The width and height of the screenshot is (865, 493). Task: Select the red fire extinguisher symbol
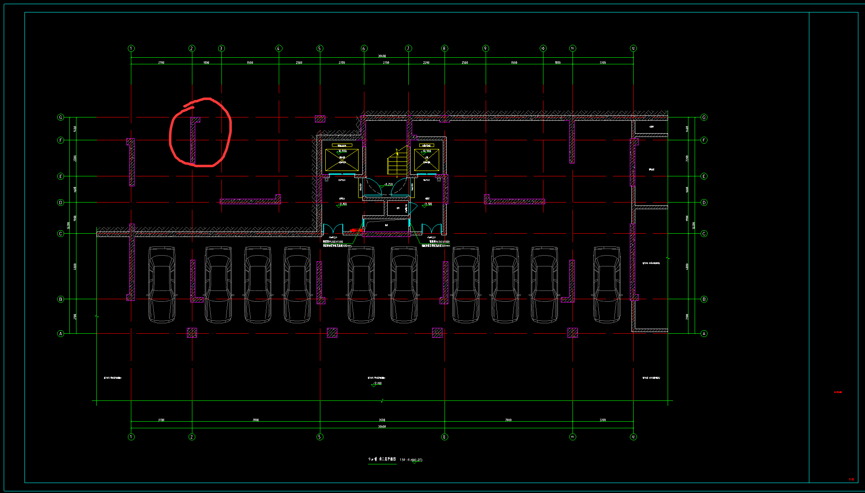pos(356,230)
